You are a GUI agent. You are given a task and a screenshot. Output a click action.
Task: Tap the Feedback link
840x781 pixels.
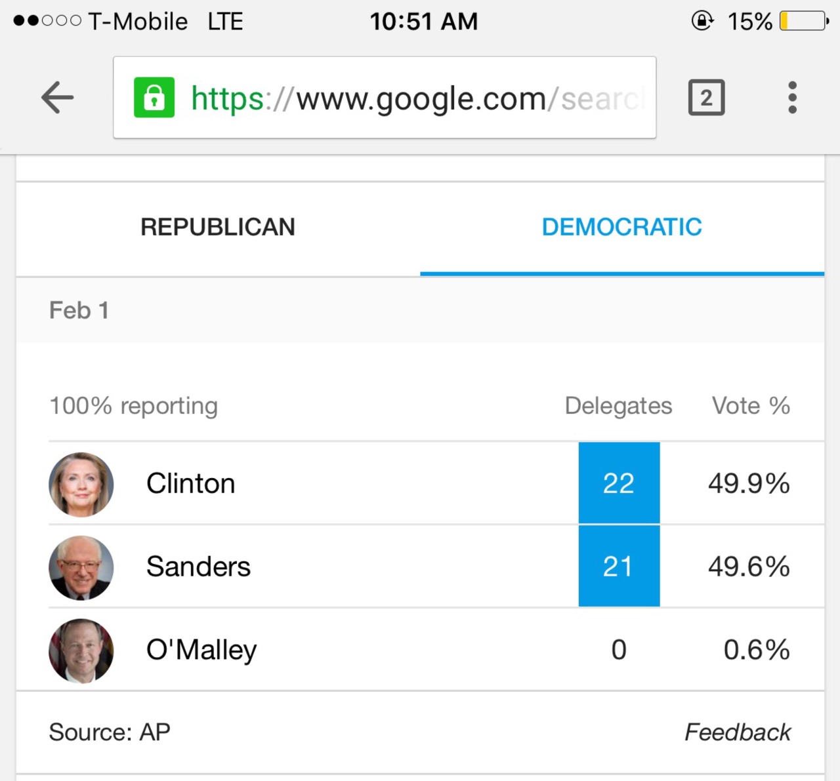click(x=737, y=732)
